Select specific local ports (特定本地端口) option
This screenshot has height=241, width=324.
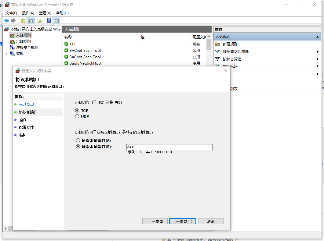(x=78, y=147)
